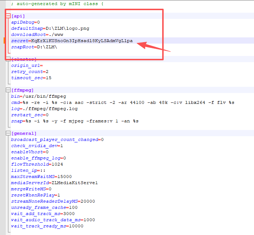Click the timeout_sec=15 setting

[31, 78]
